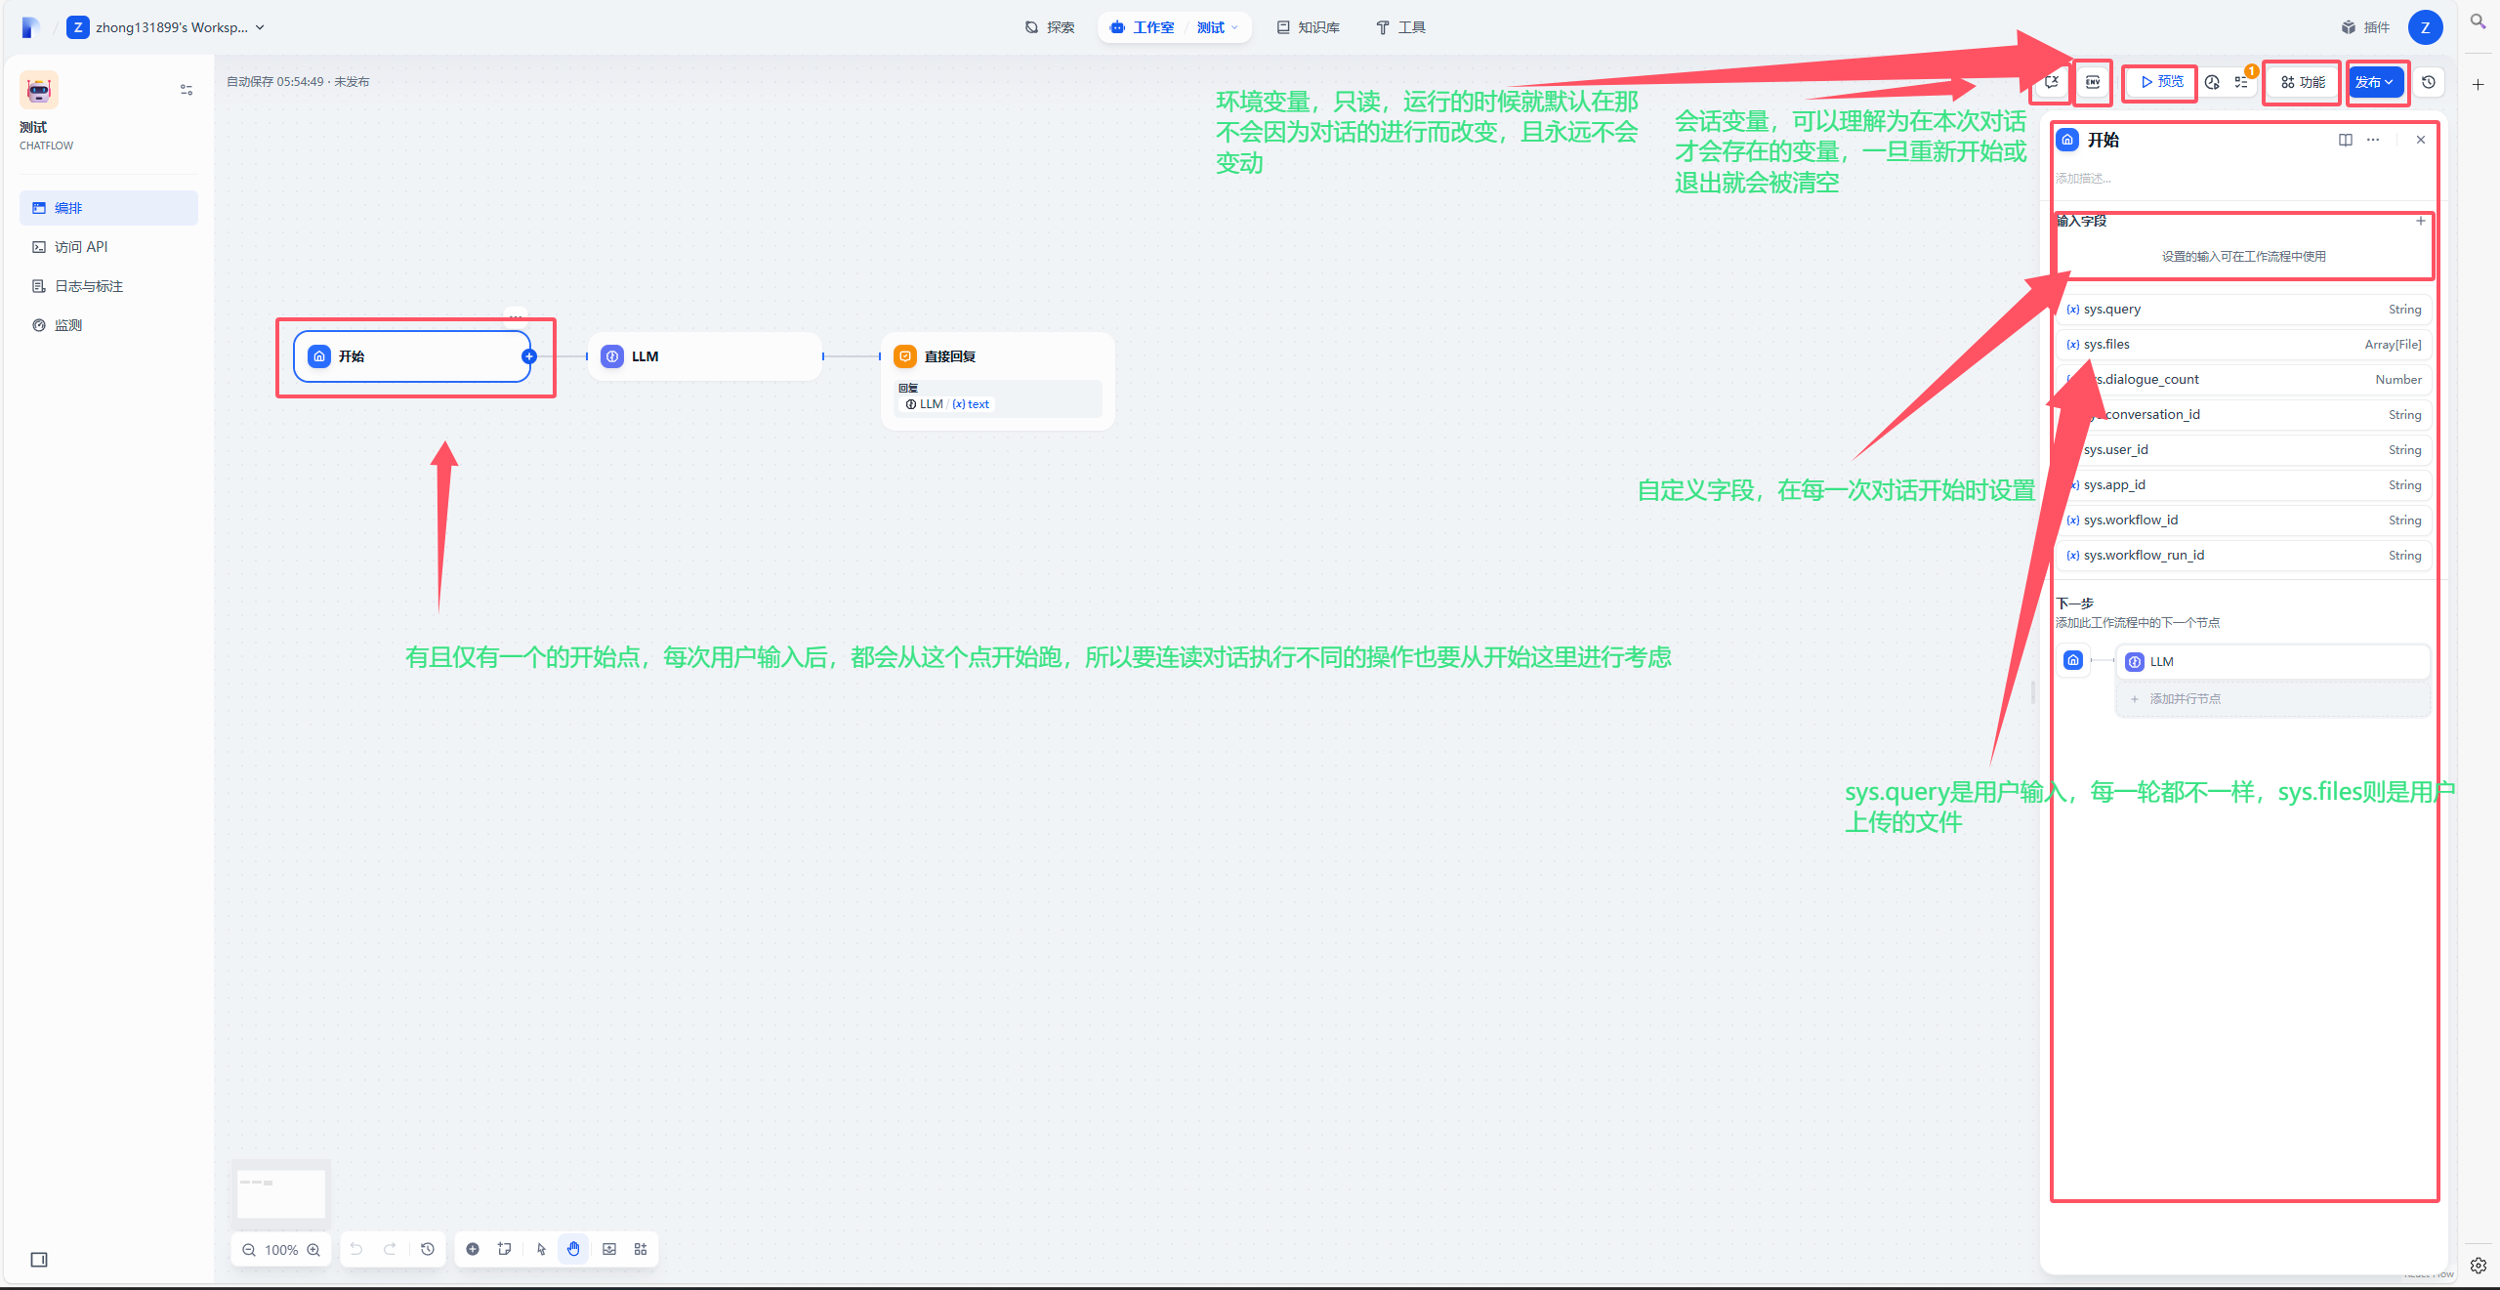Switch to hand pan mode

[x=573, y=1249]
